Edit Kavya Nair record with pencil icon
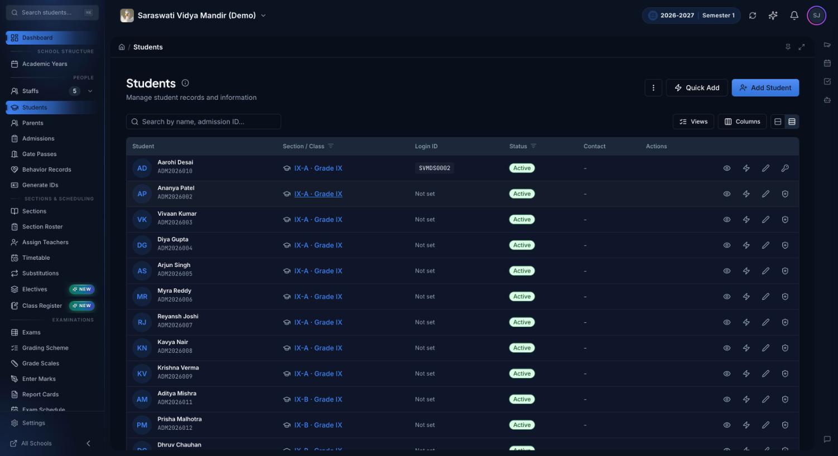Image resolution: width=838 pixels, height=456 pixels. click(x=765, y=348)
